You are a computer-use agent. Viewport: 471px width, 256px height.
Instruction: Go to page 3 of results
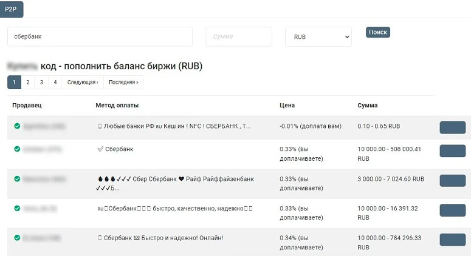click(x=41, y=83)
